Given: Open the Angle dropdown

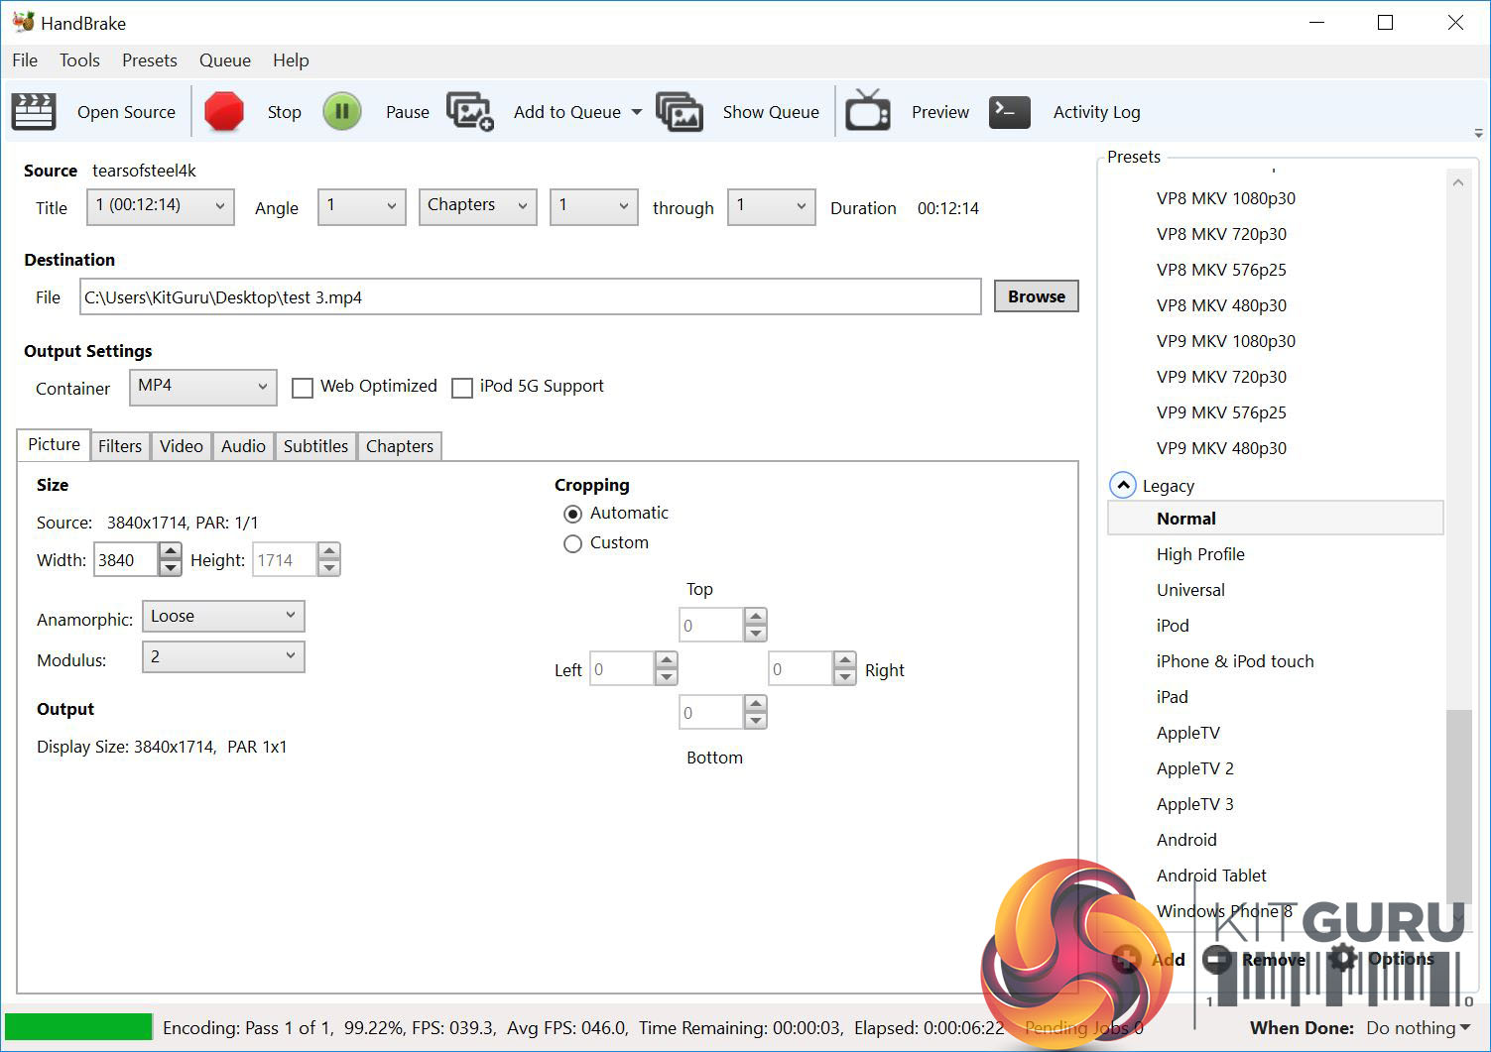Looking at the screenshot, I should click(361, 206).
